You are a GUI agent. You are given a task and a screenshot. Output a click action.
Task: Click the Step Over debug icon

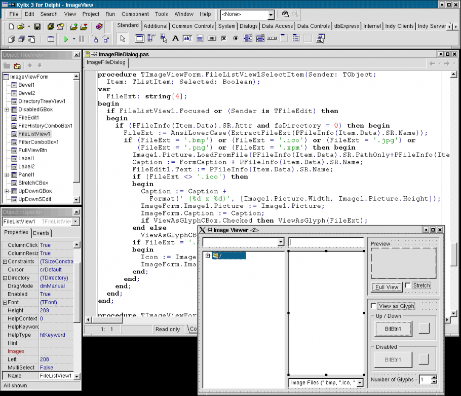click(105, 39)
